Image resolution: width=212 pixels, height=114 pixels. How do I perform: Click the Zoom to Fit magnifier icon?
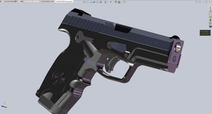pyautogui.click(x=84, y=2)
